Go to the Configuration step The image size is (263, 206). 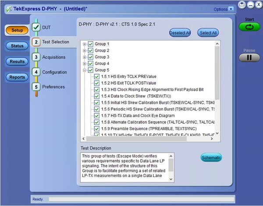(54, 72)
